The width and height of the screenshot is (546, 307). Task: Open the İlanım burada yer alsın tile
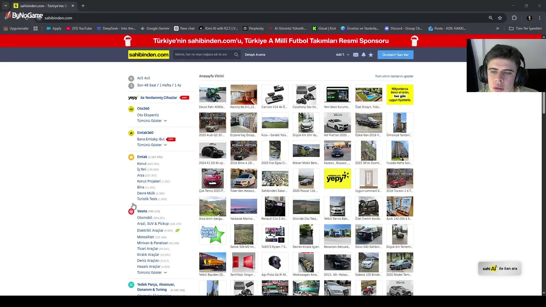click(212, 235)
